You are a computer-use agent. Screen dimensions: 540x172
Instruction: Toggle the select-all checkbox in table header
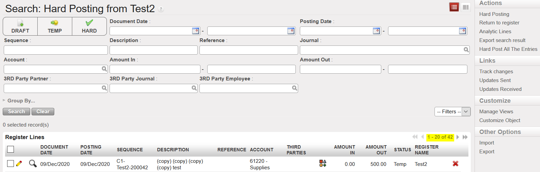(11, 149)
